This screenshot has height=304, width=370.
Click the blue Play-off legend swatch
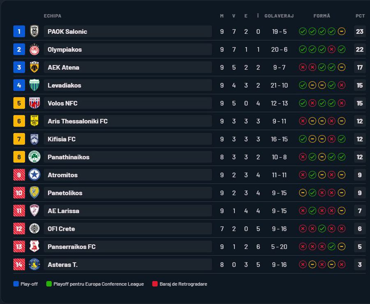click(x=16, y=284)
